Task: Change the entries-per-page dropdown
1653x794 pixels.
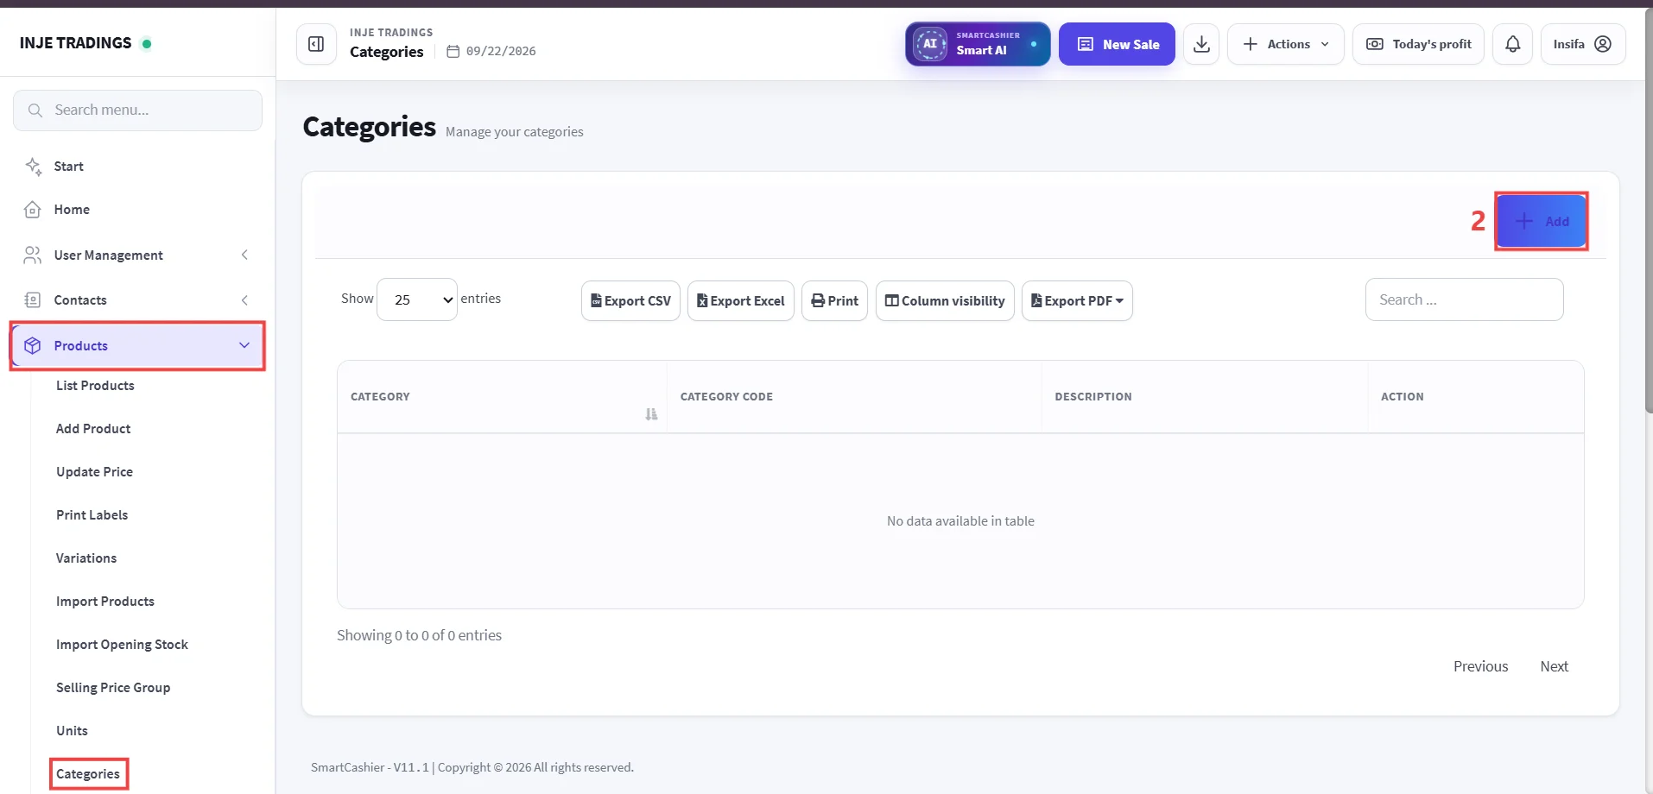Action: (x=417, y=299)
